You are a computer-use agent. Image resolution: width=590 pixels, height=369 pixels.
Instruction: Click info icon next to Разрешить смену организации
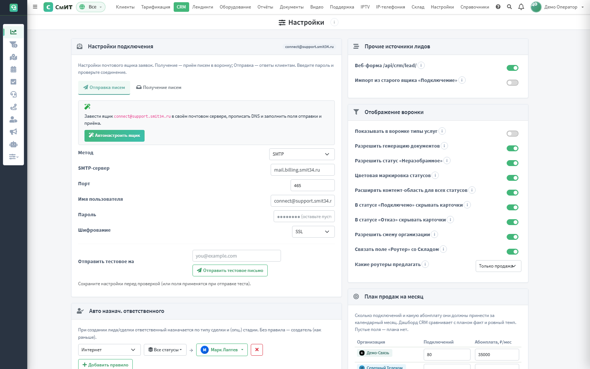point(434,234)
